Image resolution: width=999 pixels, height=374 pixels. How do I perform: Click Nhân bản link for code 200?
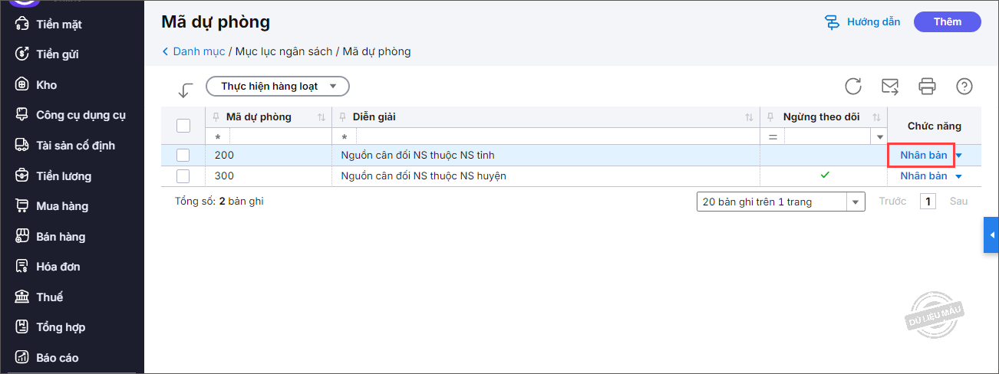(x=923, y=155)
